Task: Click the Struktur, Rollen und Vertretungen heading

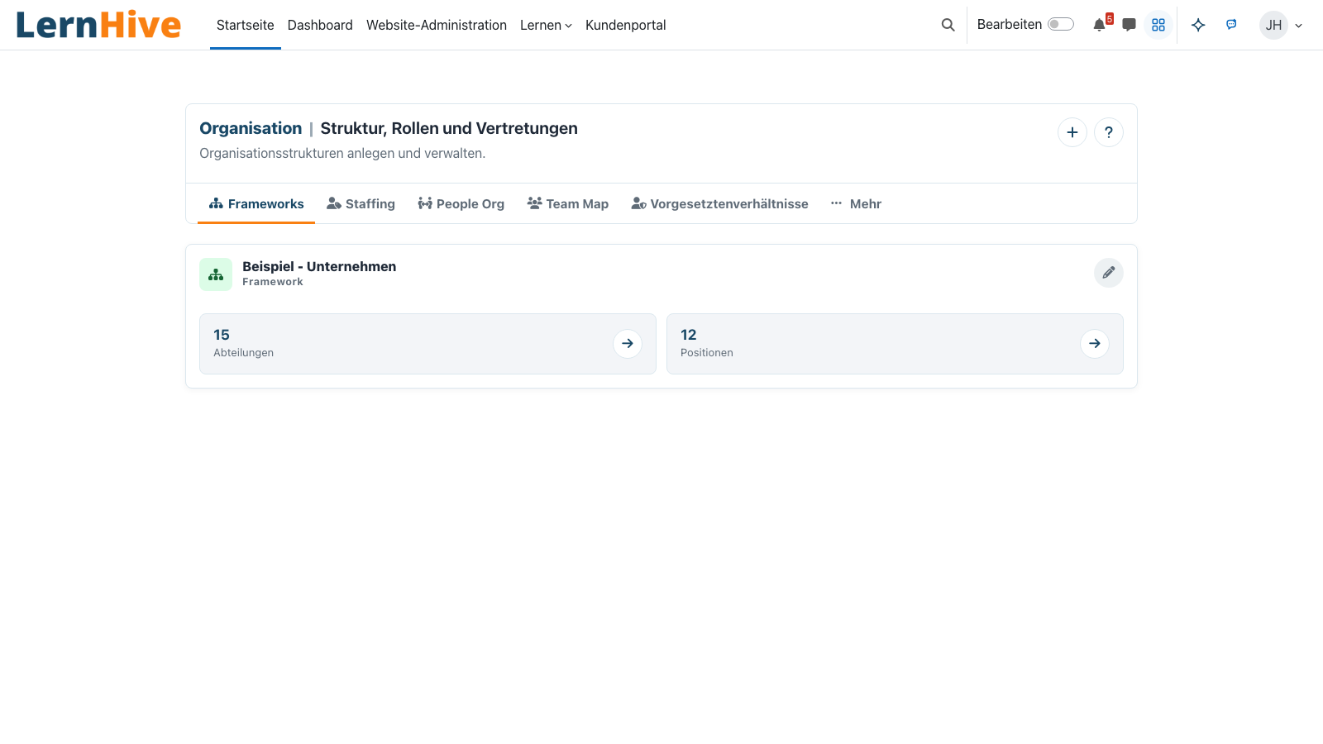Action: (x=449, y=128)
